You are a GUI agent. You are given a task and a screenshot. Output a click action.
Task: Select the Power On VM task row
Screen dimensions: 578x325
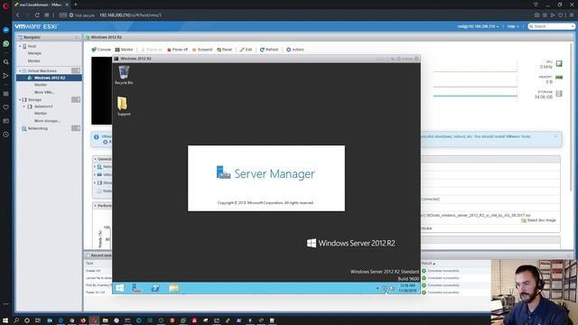coord(95,292)
